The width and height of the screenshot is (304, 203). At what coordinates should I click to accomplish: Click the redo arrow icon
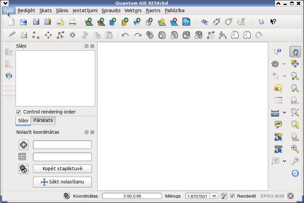[x=138, y=35]
